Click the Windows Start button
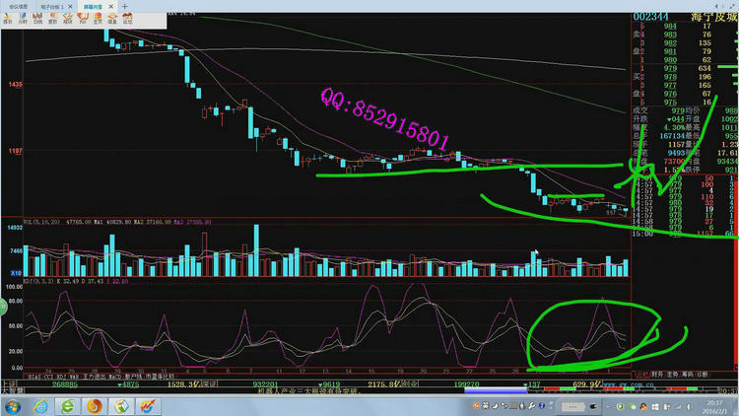Image resolution: width=739 pixels, height=416 pixels. pyautogui.click(x=12, y=405)
